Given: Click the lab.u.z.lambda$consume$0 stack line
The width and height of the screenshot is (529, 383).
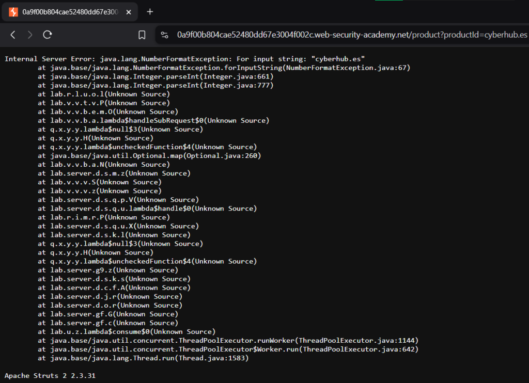Looking at the screenshot, I should tap(127, 331).
